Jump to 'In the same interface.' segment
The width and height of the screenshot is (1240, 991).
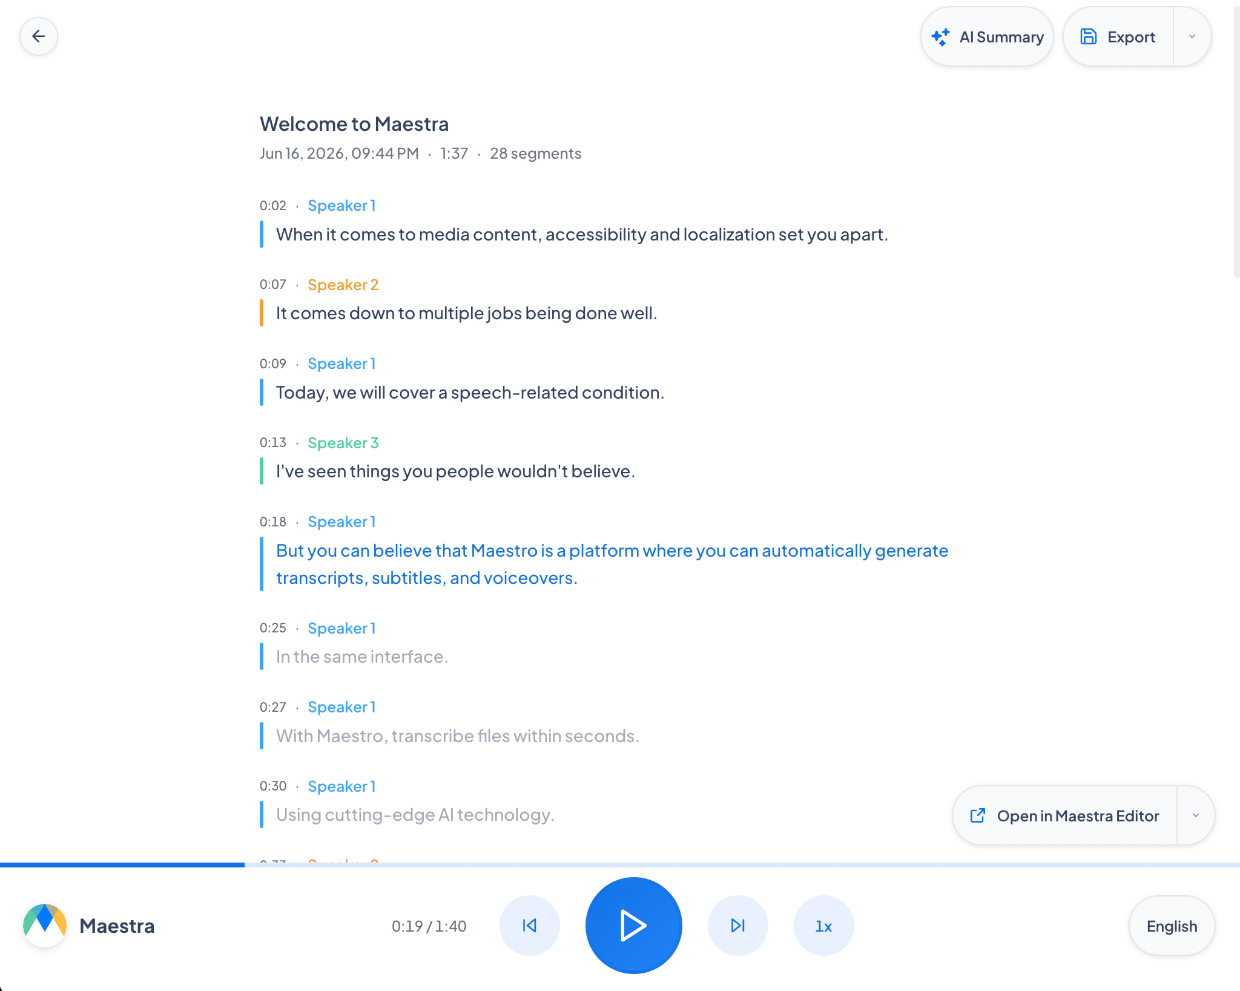[x=362, y=657]
